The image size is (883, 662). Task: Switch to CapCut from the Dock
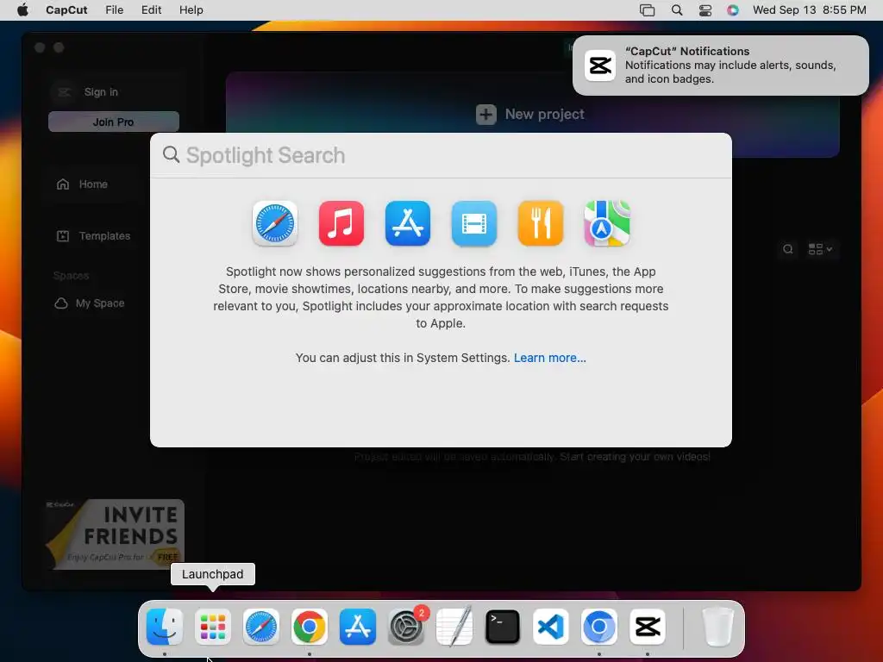[648, 627]
